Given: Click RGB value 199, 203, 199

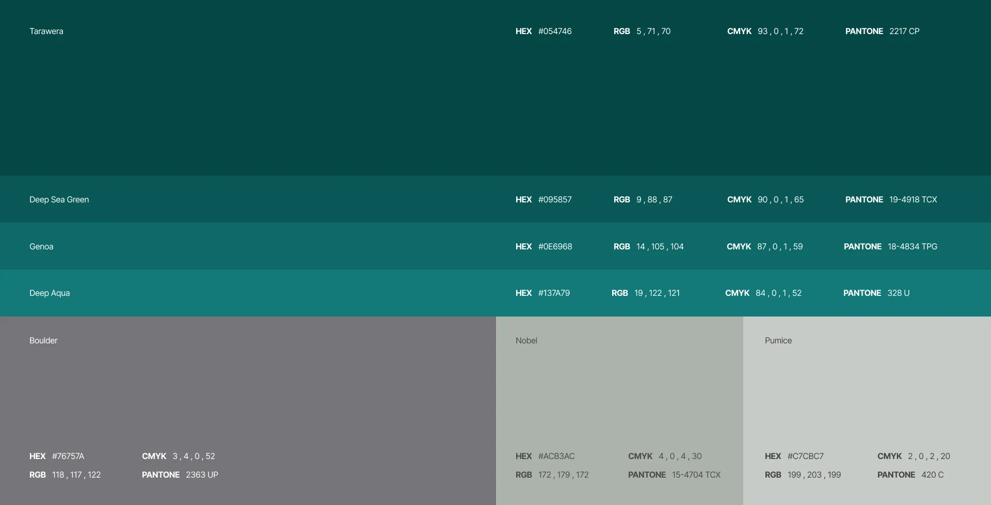Looking at the screenshot, I should (814, 475).
